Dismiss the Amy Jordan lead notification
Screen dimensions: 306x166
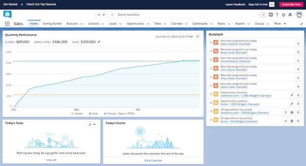coord(298,77)
